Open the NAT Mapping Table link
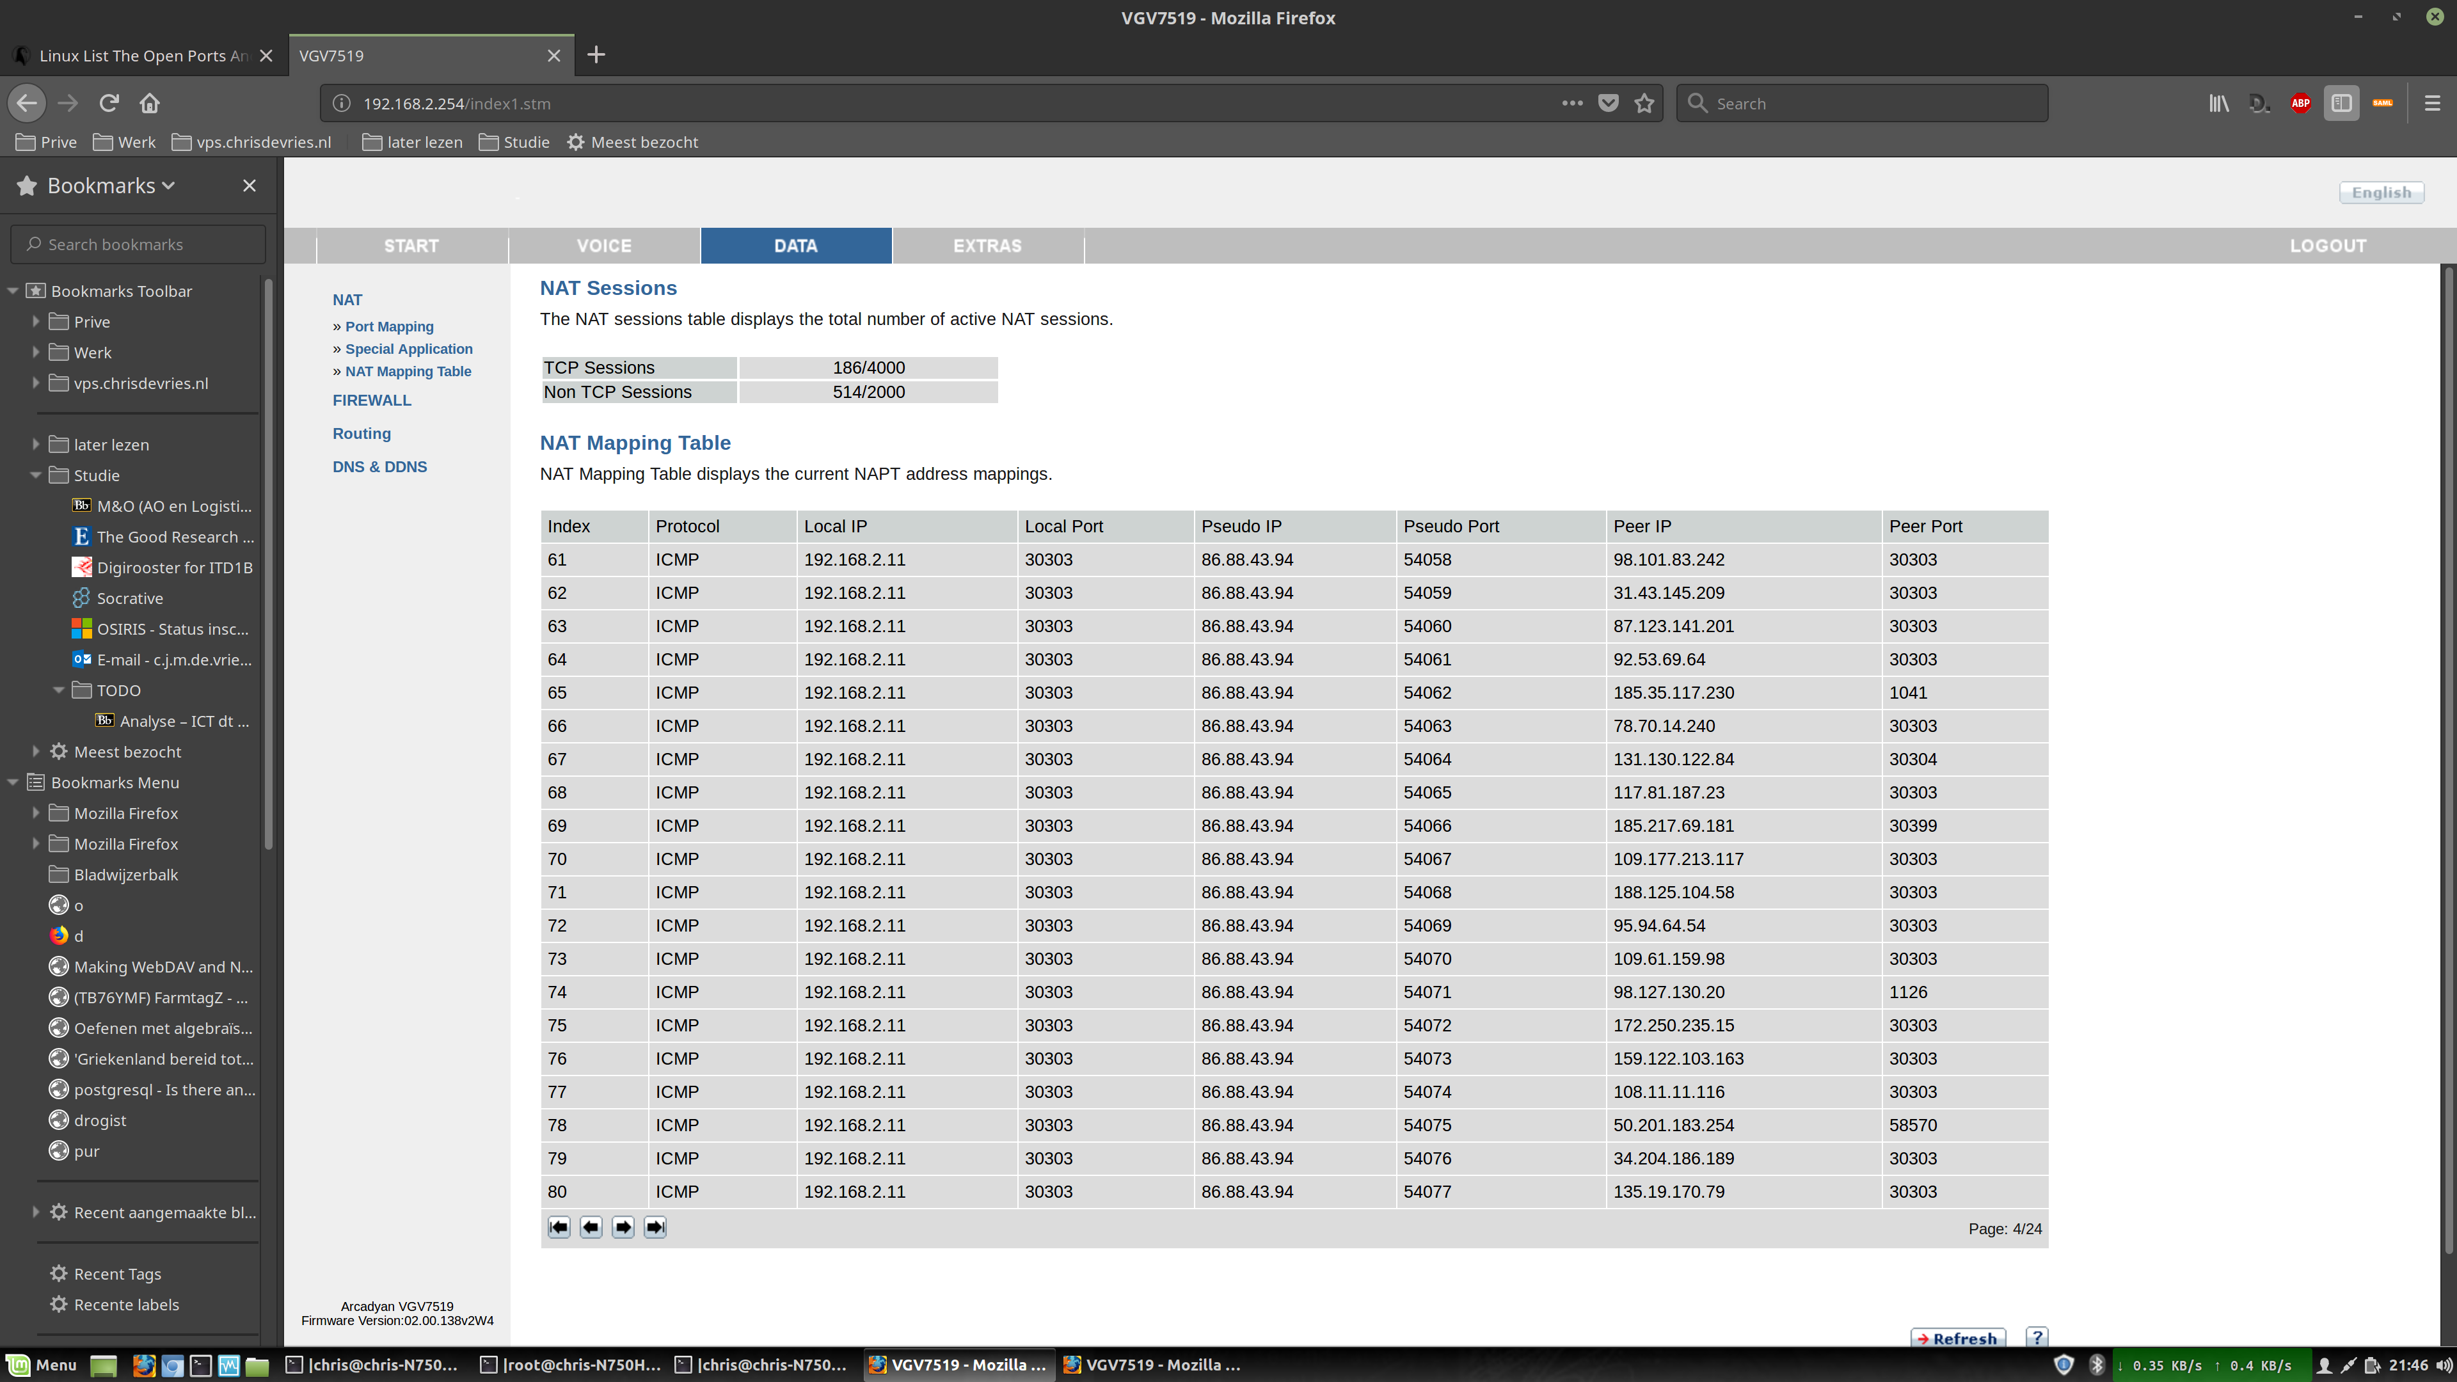This screenshot has width=2457, height=1382. click(408, 371)
